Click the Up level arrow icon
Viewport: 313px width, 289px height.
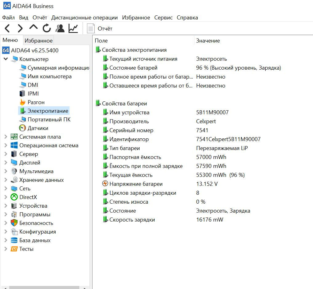pos(33,28)
